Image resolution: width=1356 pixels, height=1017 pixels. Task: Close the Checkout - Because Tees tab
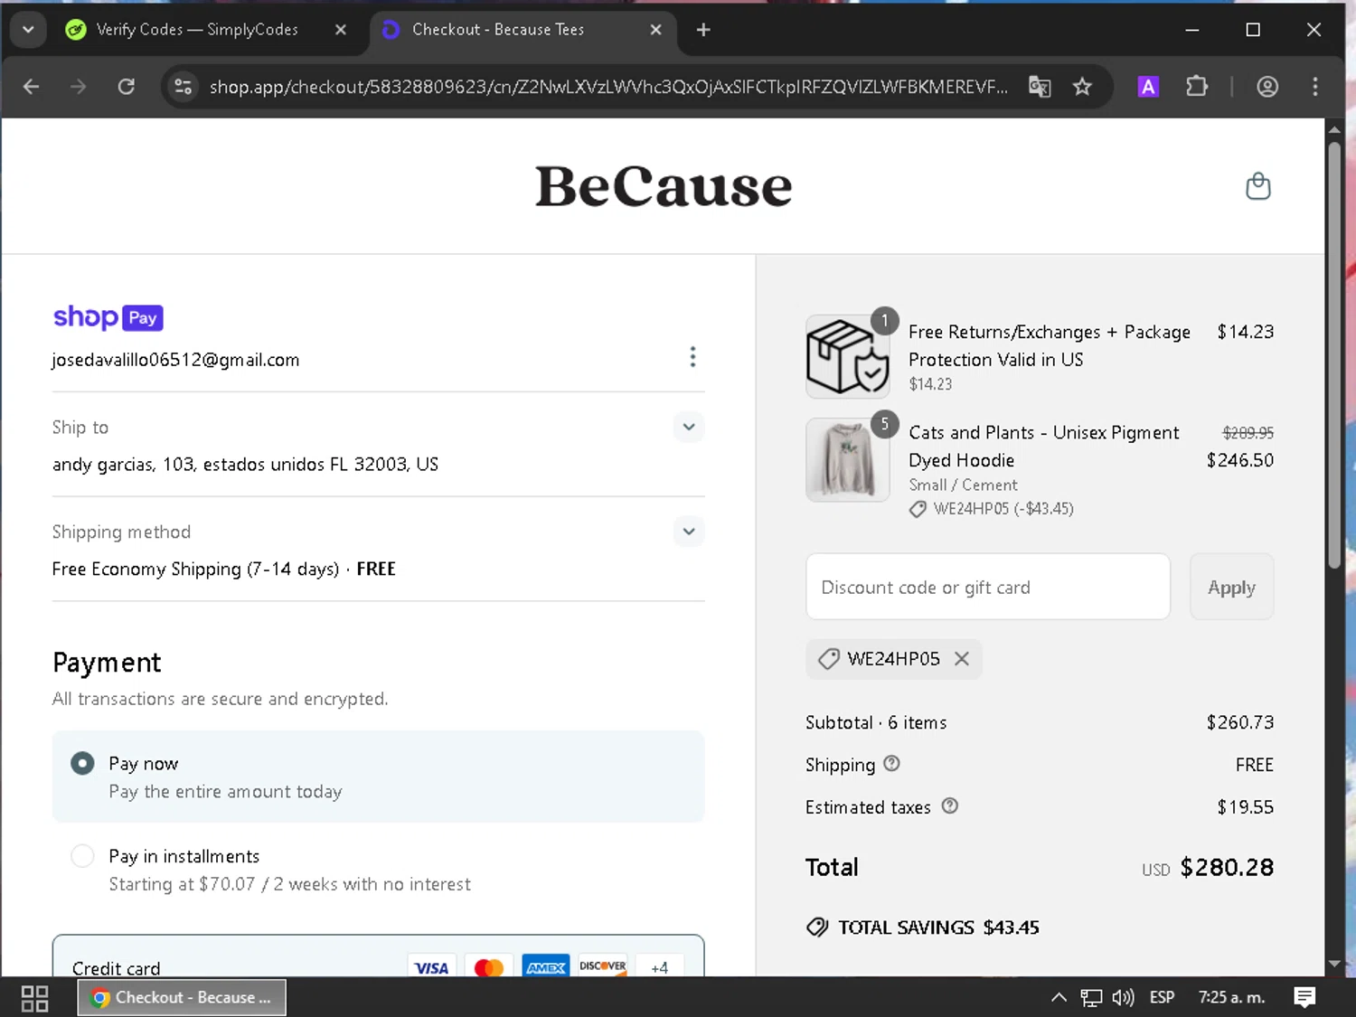click(x=656, y=30)
